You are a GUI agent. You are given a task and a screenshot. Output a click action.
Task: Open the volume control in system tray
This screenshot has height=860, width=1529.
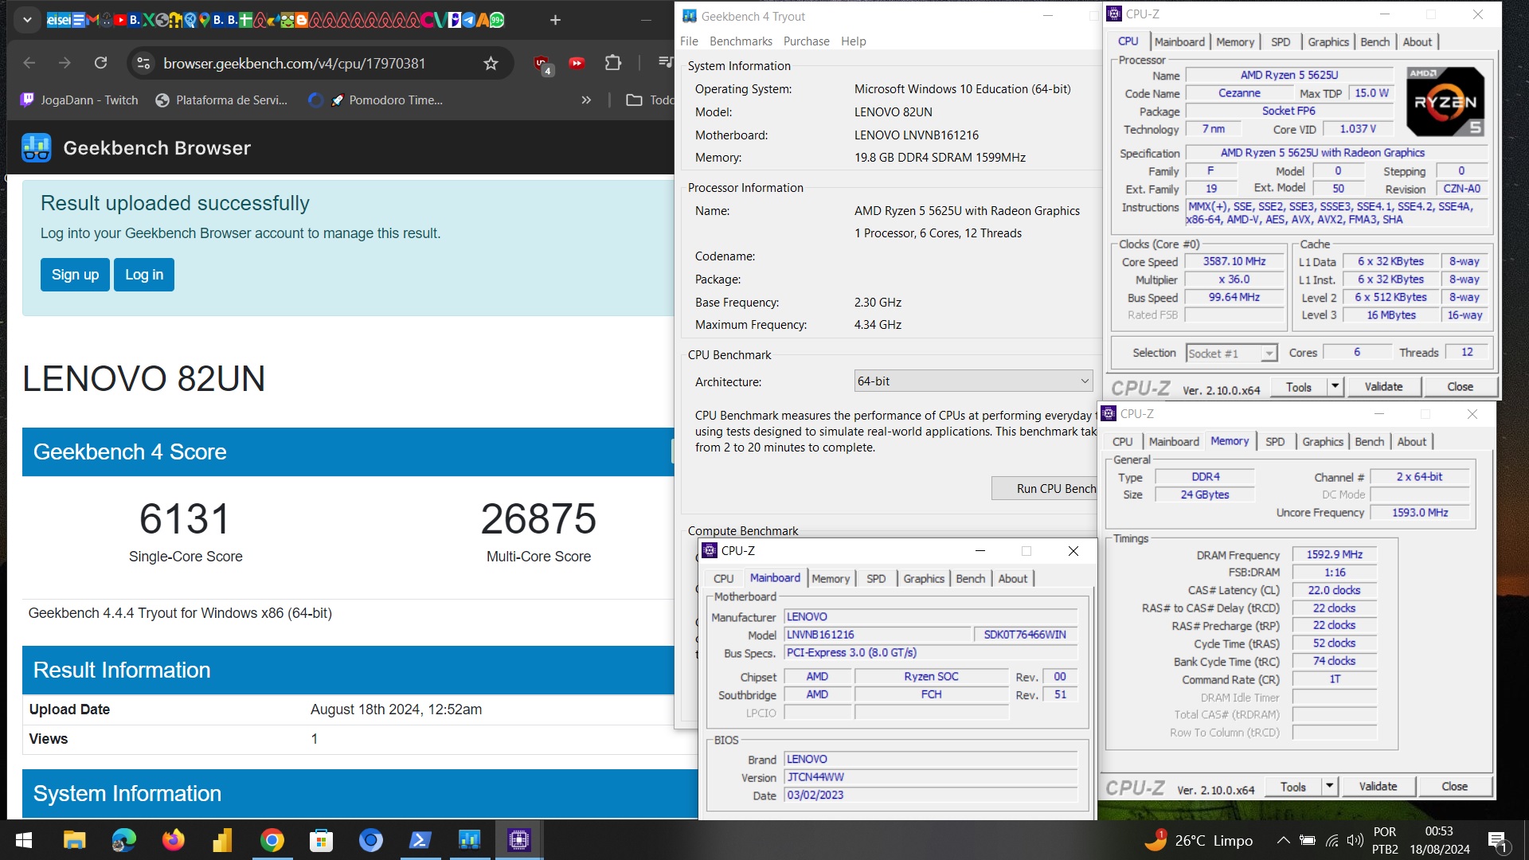pyautogui.click(x=1355, y=840)
